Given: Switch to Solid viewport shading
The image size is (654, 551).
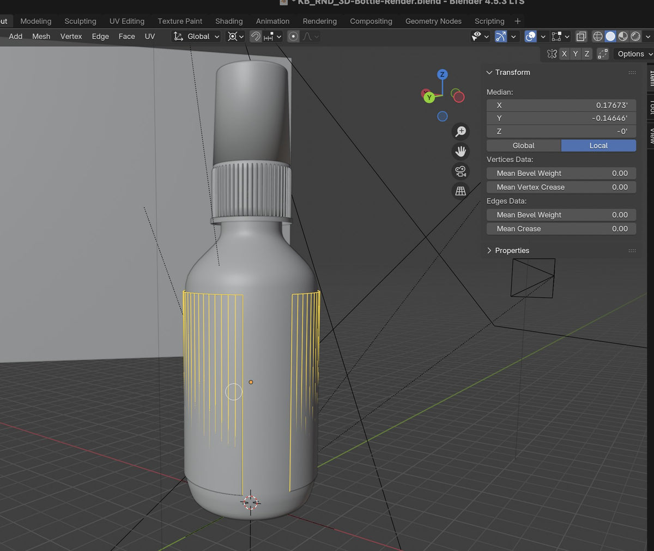Looking at the screenshot, I should [x=610, y=37].
